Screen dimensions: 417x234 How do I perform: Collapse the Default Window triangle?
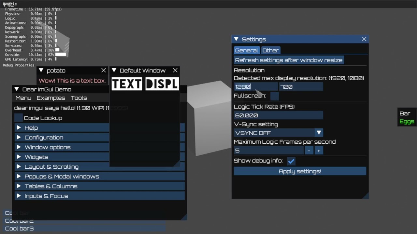click(114, 70)
